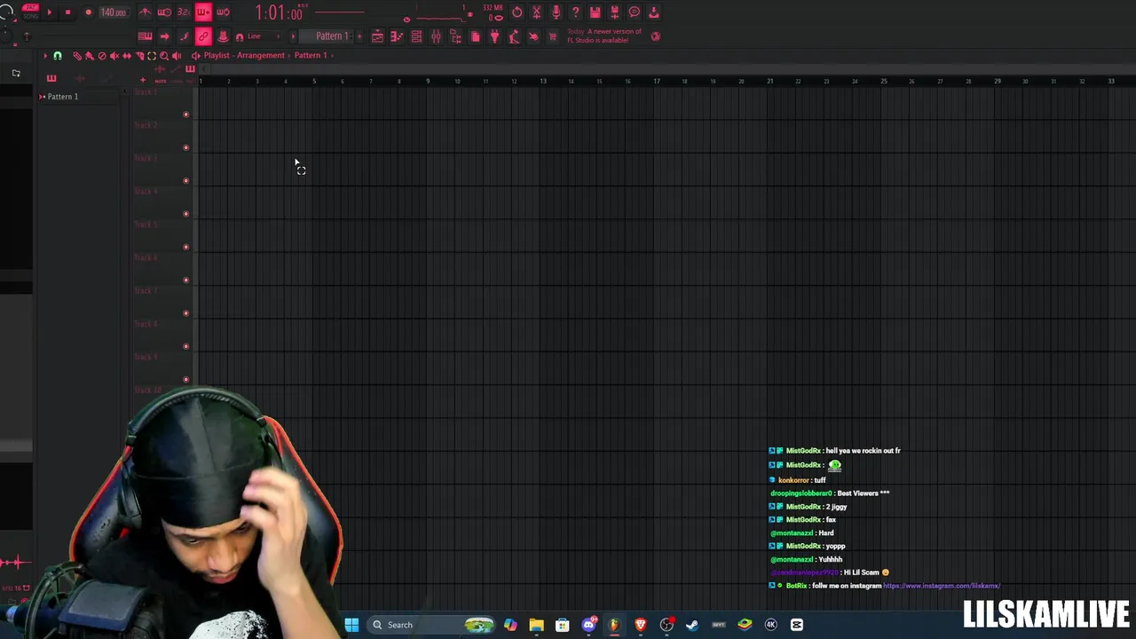Add a new pattern with plus button
The image size is (1136, 639).
click(x=359, y=36)
